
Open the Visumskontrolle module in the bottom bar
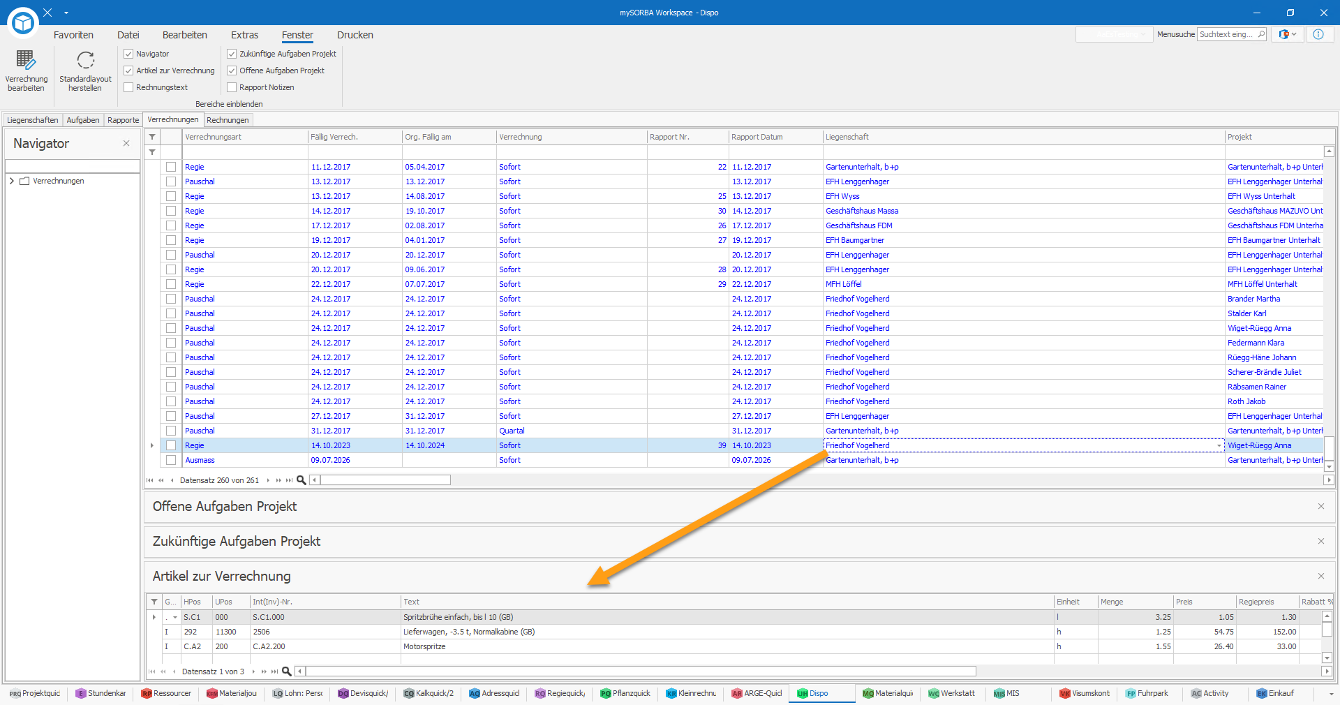(x=1085, y=693)
